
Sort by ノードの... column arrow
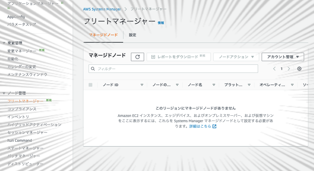click(x=177, y=85)
